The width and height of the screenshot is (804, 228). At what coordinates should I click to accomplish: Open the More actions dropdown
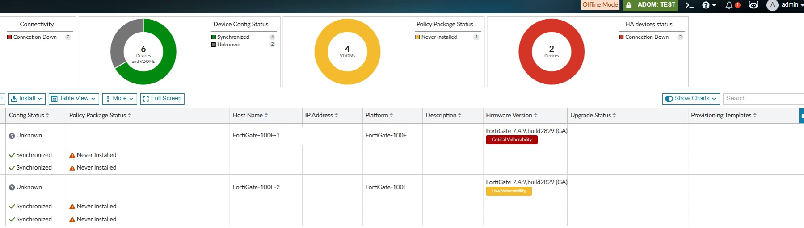click(x=119, y=99)
